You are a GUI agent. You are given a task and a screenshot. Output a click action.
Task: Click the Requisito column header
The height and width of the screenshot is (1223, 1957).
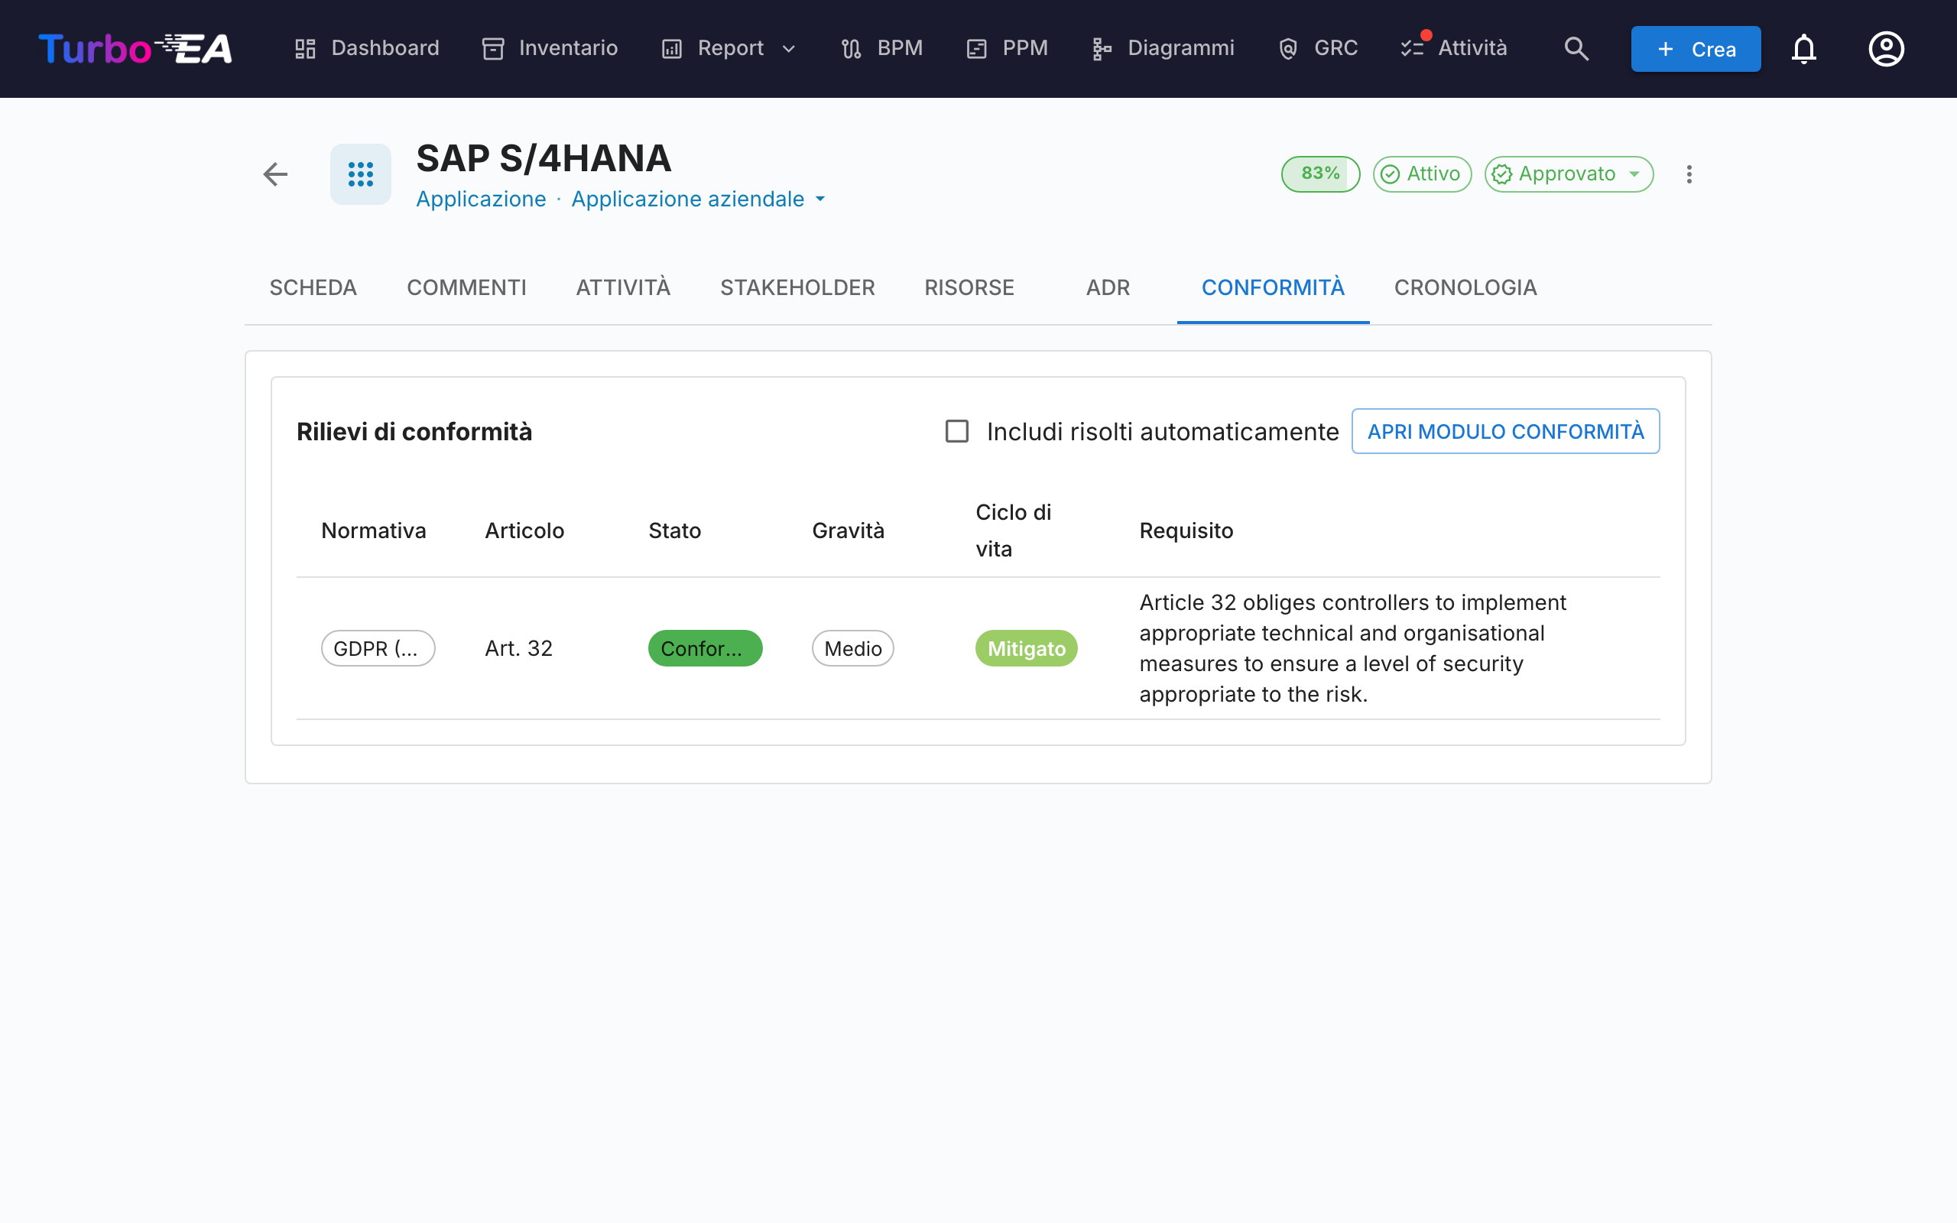(1186, 530)
